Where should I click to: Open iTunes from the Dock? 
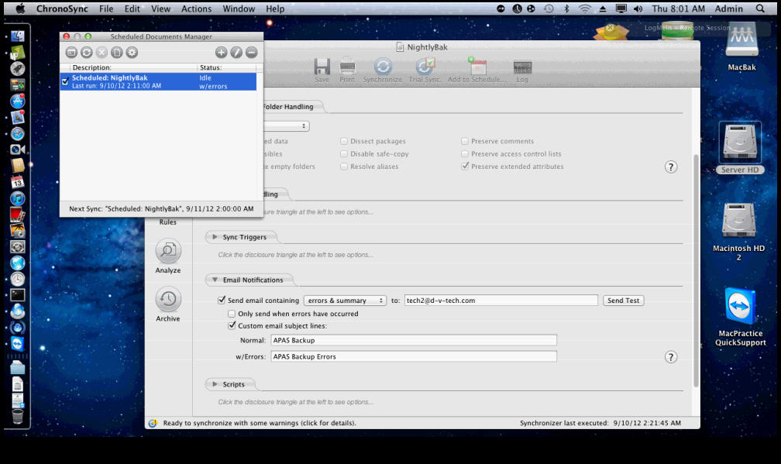pos(17,198)
